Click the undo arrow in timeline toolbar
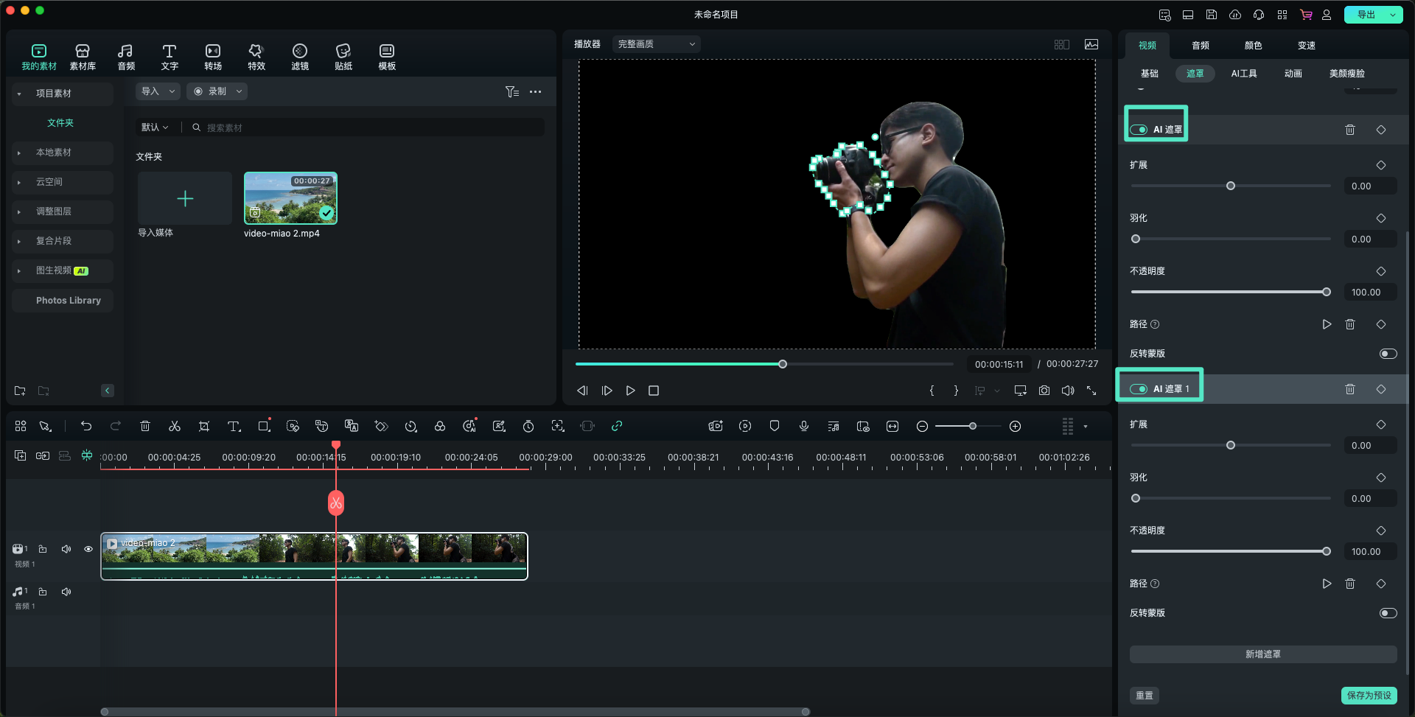 pos(86,427)
